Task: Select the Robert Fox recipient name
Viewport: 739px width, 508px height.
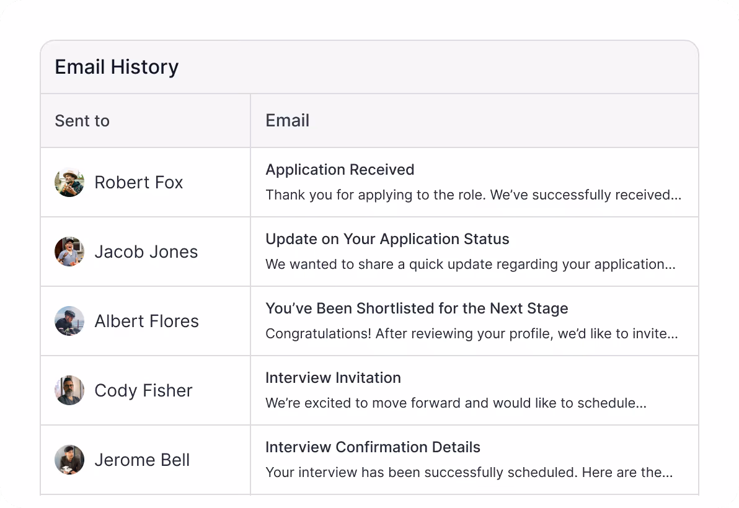Action: point(139,182)
